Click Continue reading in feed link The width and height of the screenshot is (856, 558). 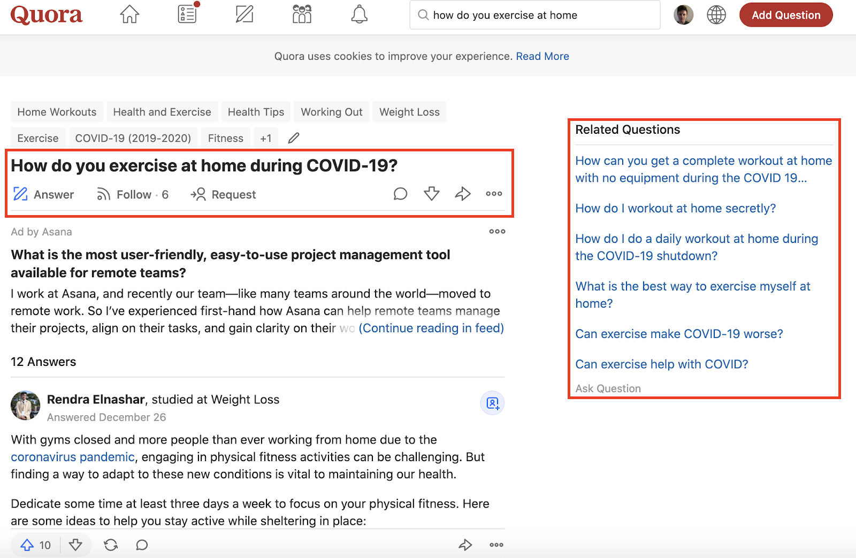tap(431, 328)
